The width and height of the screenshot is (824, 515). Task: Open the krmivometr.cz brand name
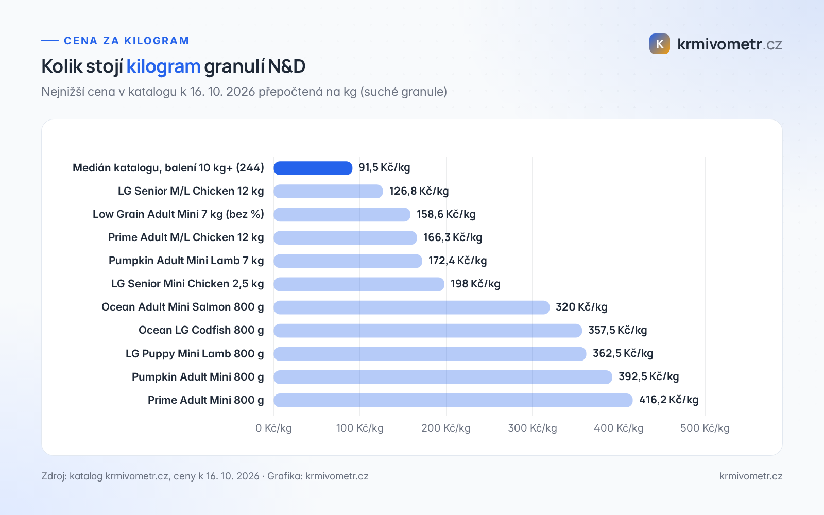(x=730, y=44)
